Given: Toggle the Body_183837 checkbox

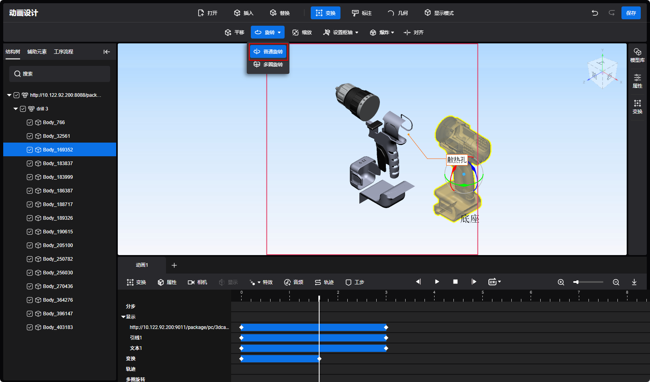Looking at the screenshot, I should tap(30, 163).
